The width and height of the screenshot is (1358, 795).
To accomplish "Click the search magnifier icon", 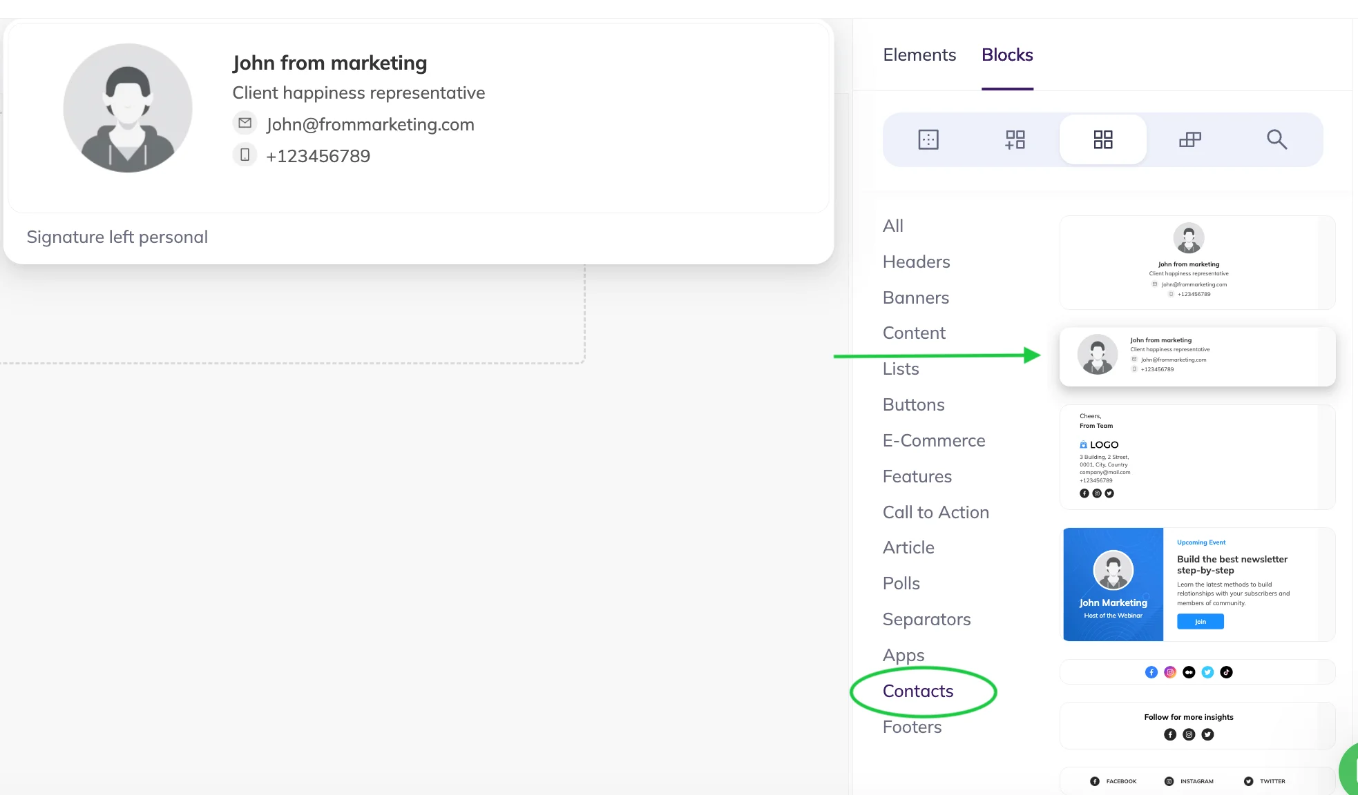I will [1277, 139].
